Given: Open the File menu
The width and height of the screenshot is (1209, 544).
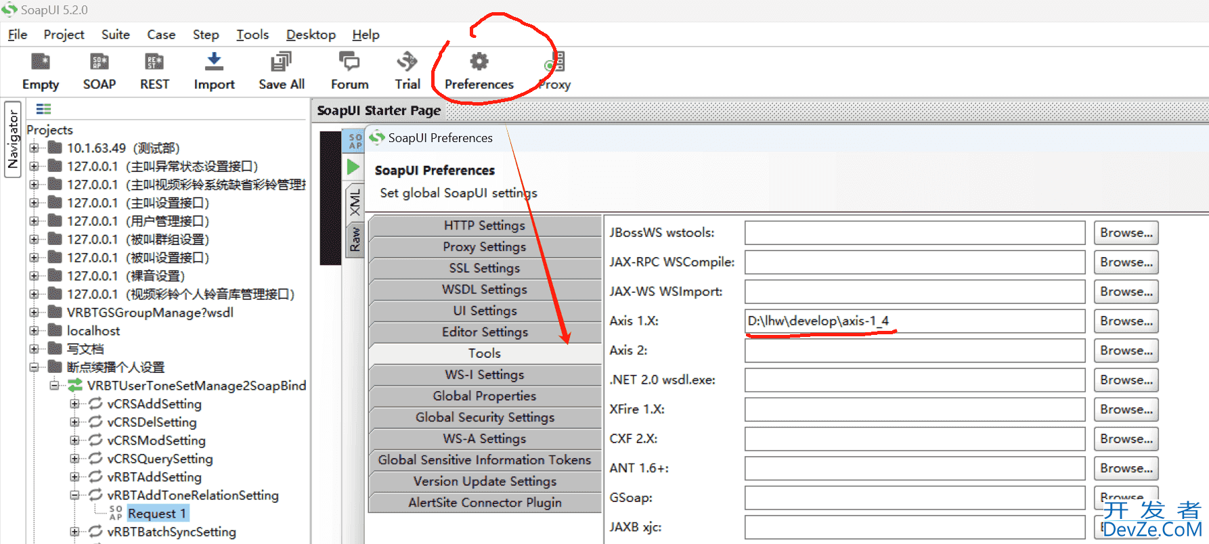Looking at the screenshot, I should coord(18,35).
